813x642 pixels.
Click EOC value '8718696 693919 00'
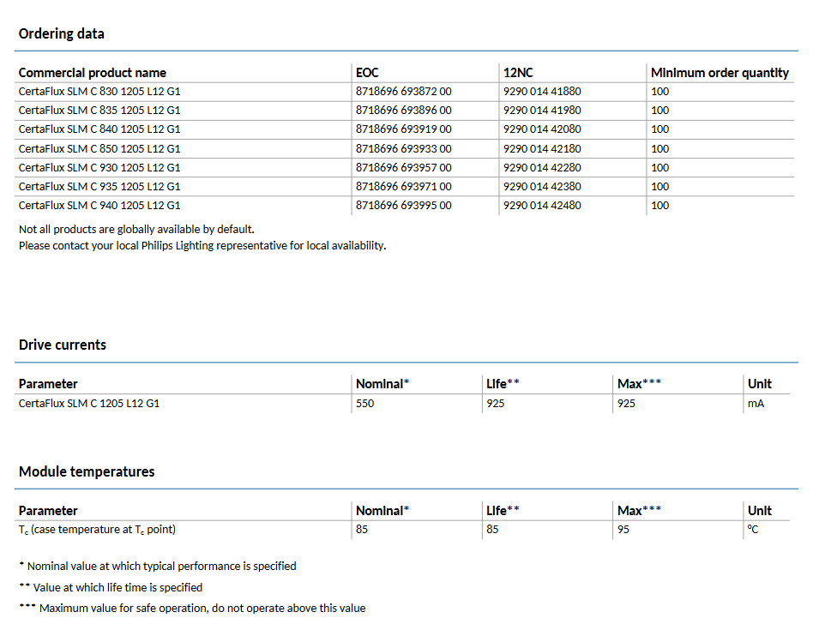(x=403, y=129)
